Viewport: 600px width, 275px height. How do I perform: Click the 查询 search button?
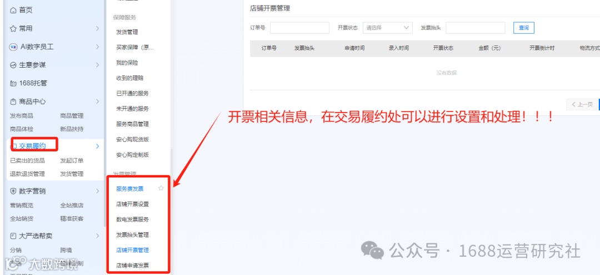coord(524,28)
